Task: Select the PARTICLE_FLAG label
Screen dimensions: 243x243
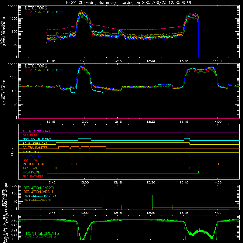Action: click(x=34, y=164)
